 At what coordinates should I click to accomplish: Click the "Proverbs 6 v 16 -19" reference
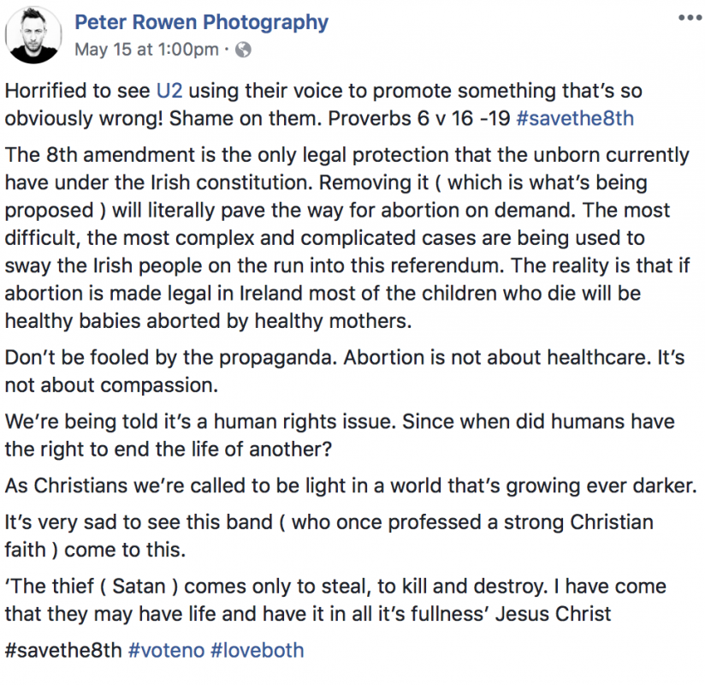419,118
